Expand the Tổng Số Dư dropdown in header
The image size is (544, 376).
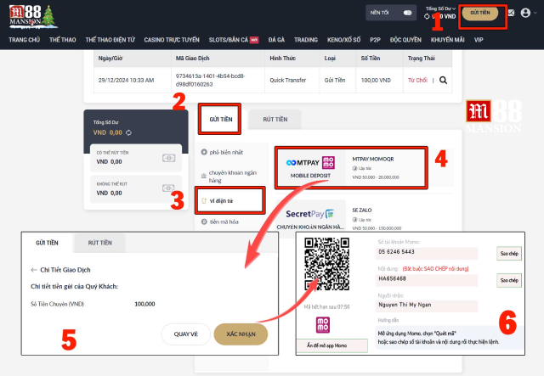click(x=440, y=8)
